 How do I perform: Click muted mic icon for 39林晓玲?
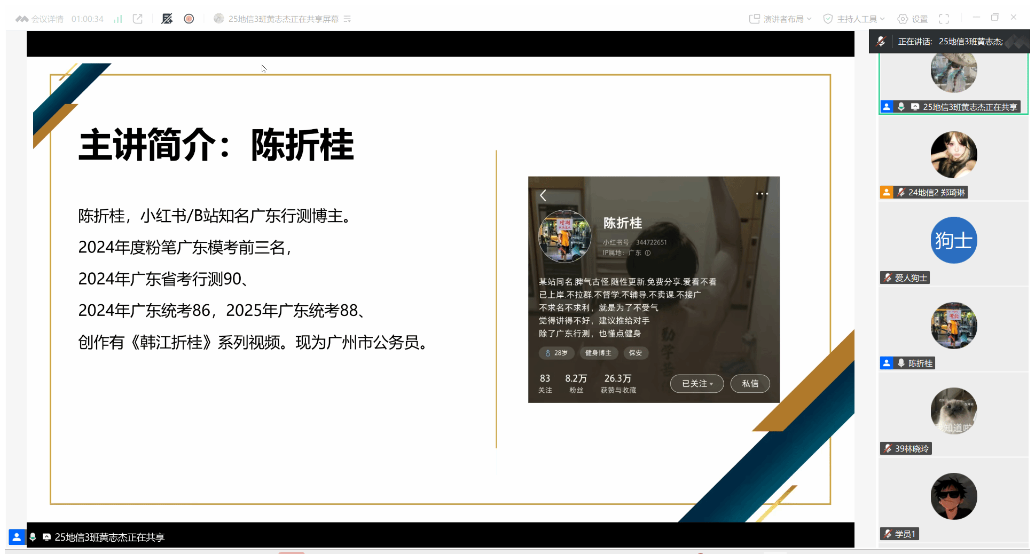888,449
